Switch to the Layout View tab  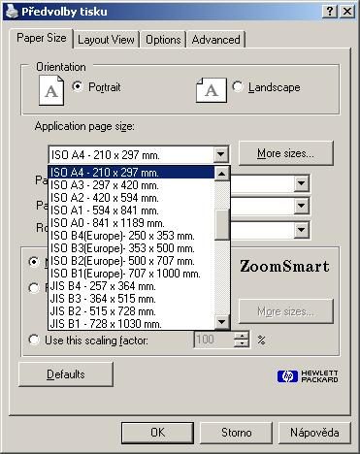(x=106, y=40)
